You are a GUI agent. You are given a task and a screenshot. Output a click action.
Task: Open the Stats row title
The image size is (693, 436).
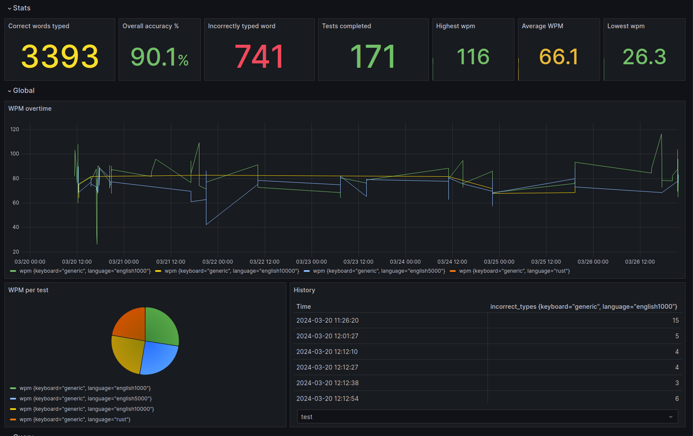[22, 8]
